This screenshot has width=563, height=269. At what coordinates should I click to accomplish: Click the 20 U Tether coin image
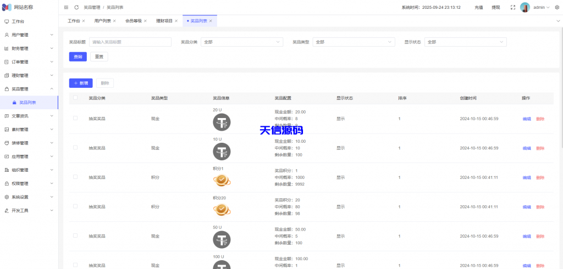click(222, 122)
